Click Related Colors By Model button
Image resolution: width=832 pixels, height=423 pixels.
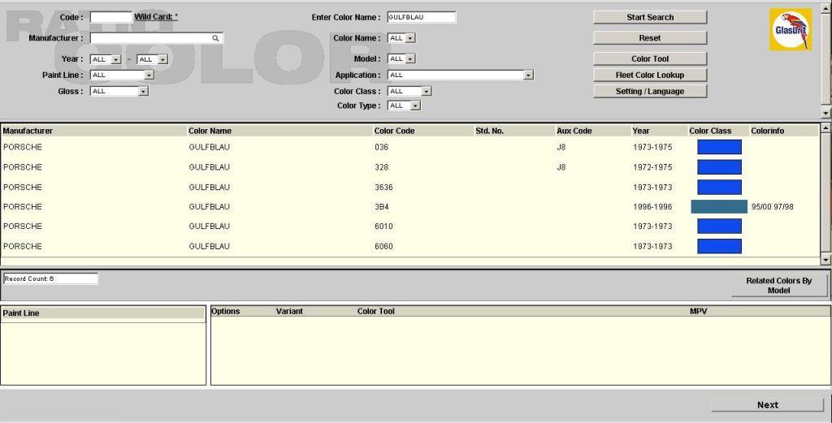point(779,285)
